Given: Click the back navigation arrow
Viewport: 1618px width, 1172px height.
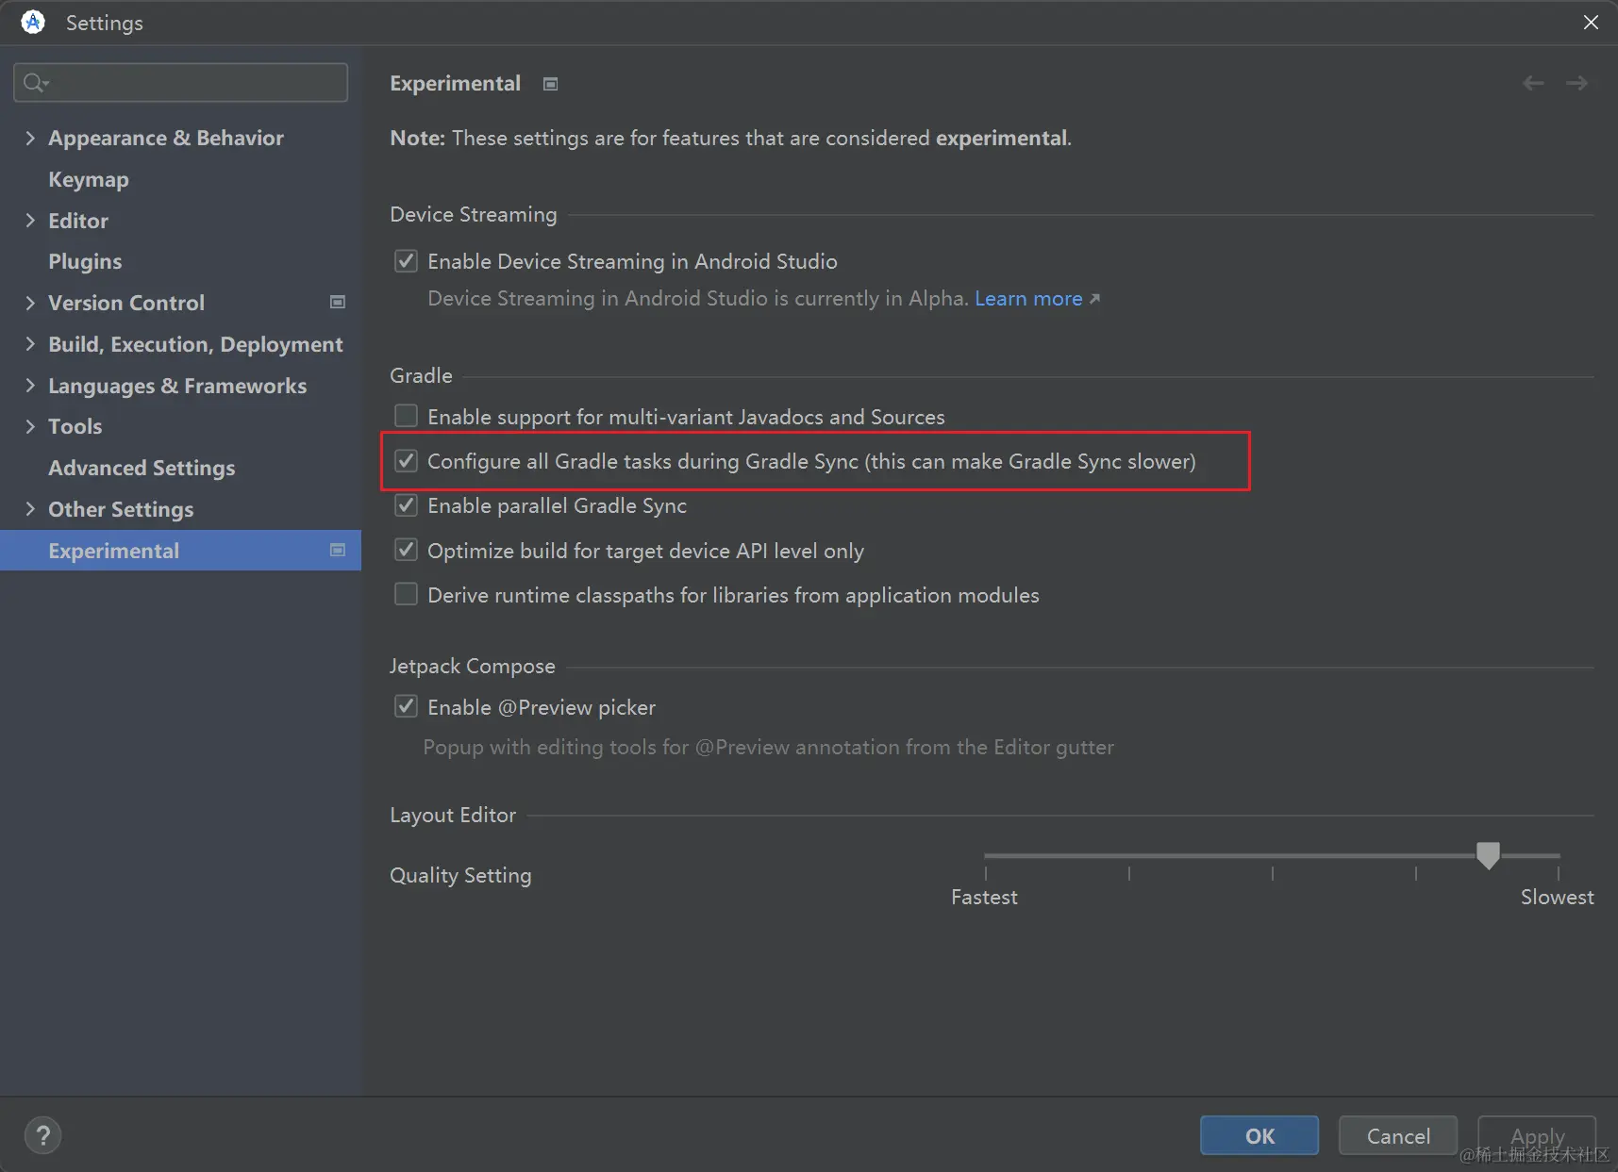Looking at the screenshot, I should pyautogui.click(x=1533, y=84).
